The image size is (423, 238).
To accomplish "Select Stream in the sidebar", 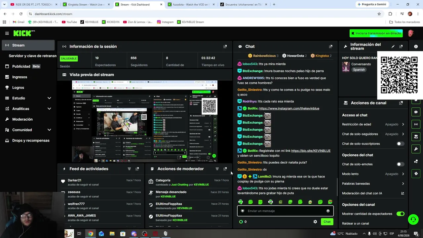I will [x=28, y=45].
